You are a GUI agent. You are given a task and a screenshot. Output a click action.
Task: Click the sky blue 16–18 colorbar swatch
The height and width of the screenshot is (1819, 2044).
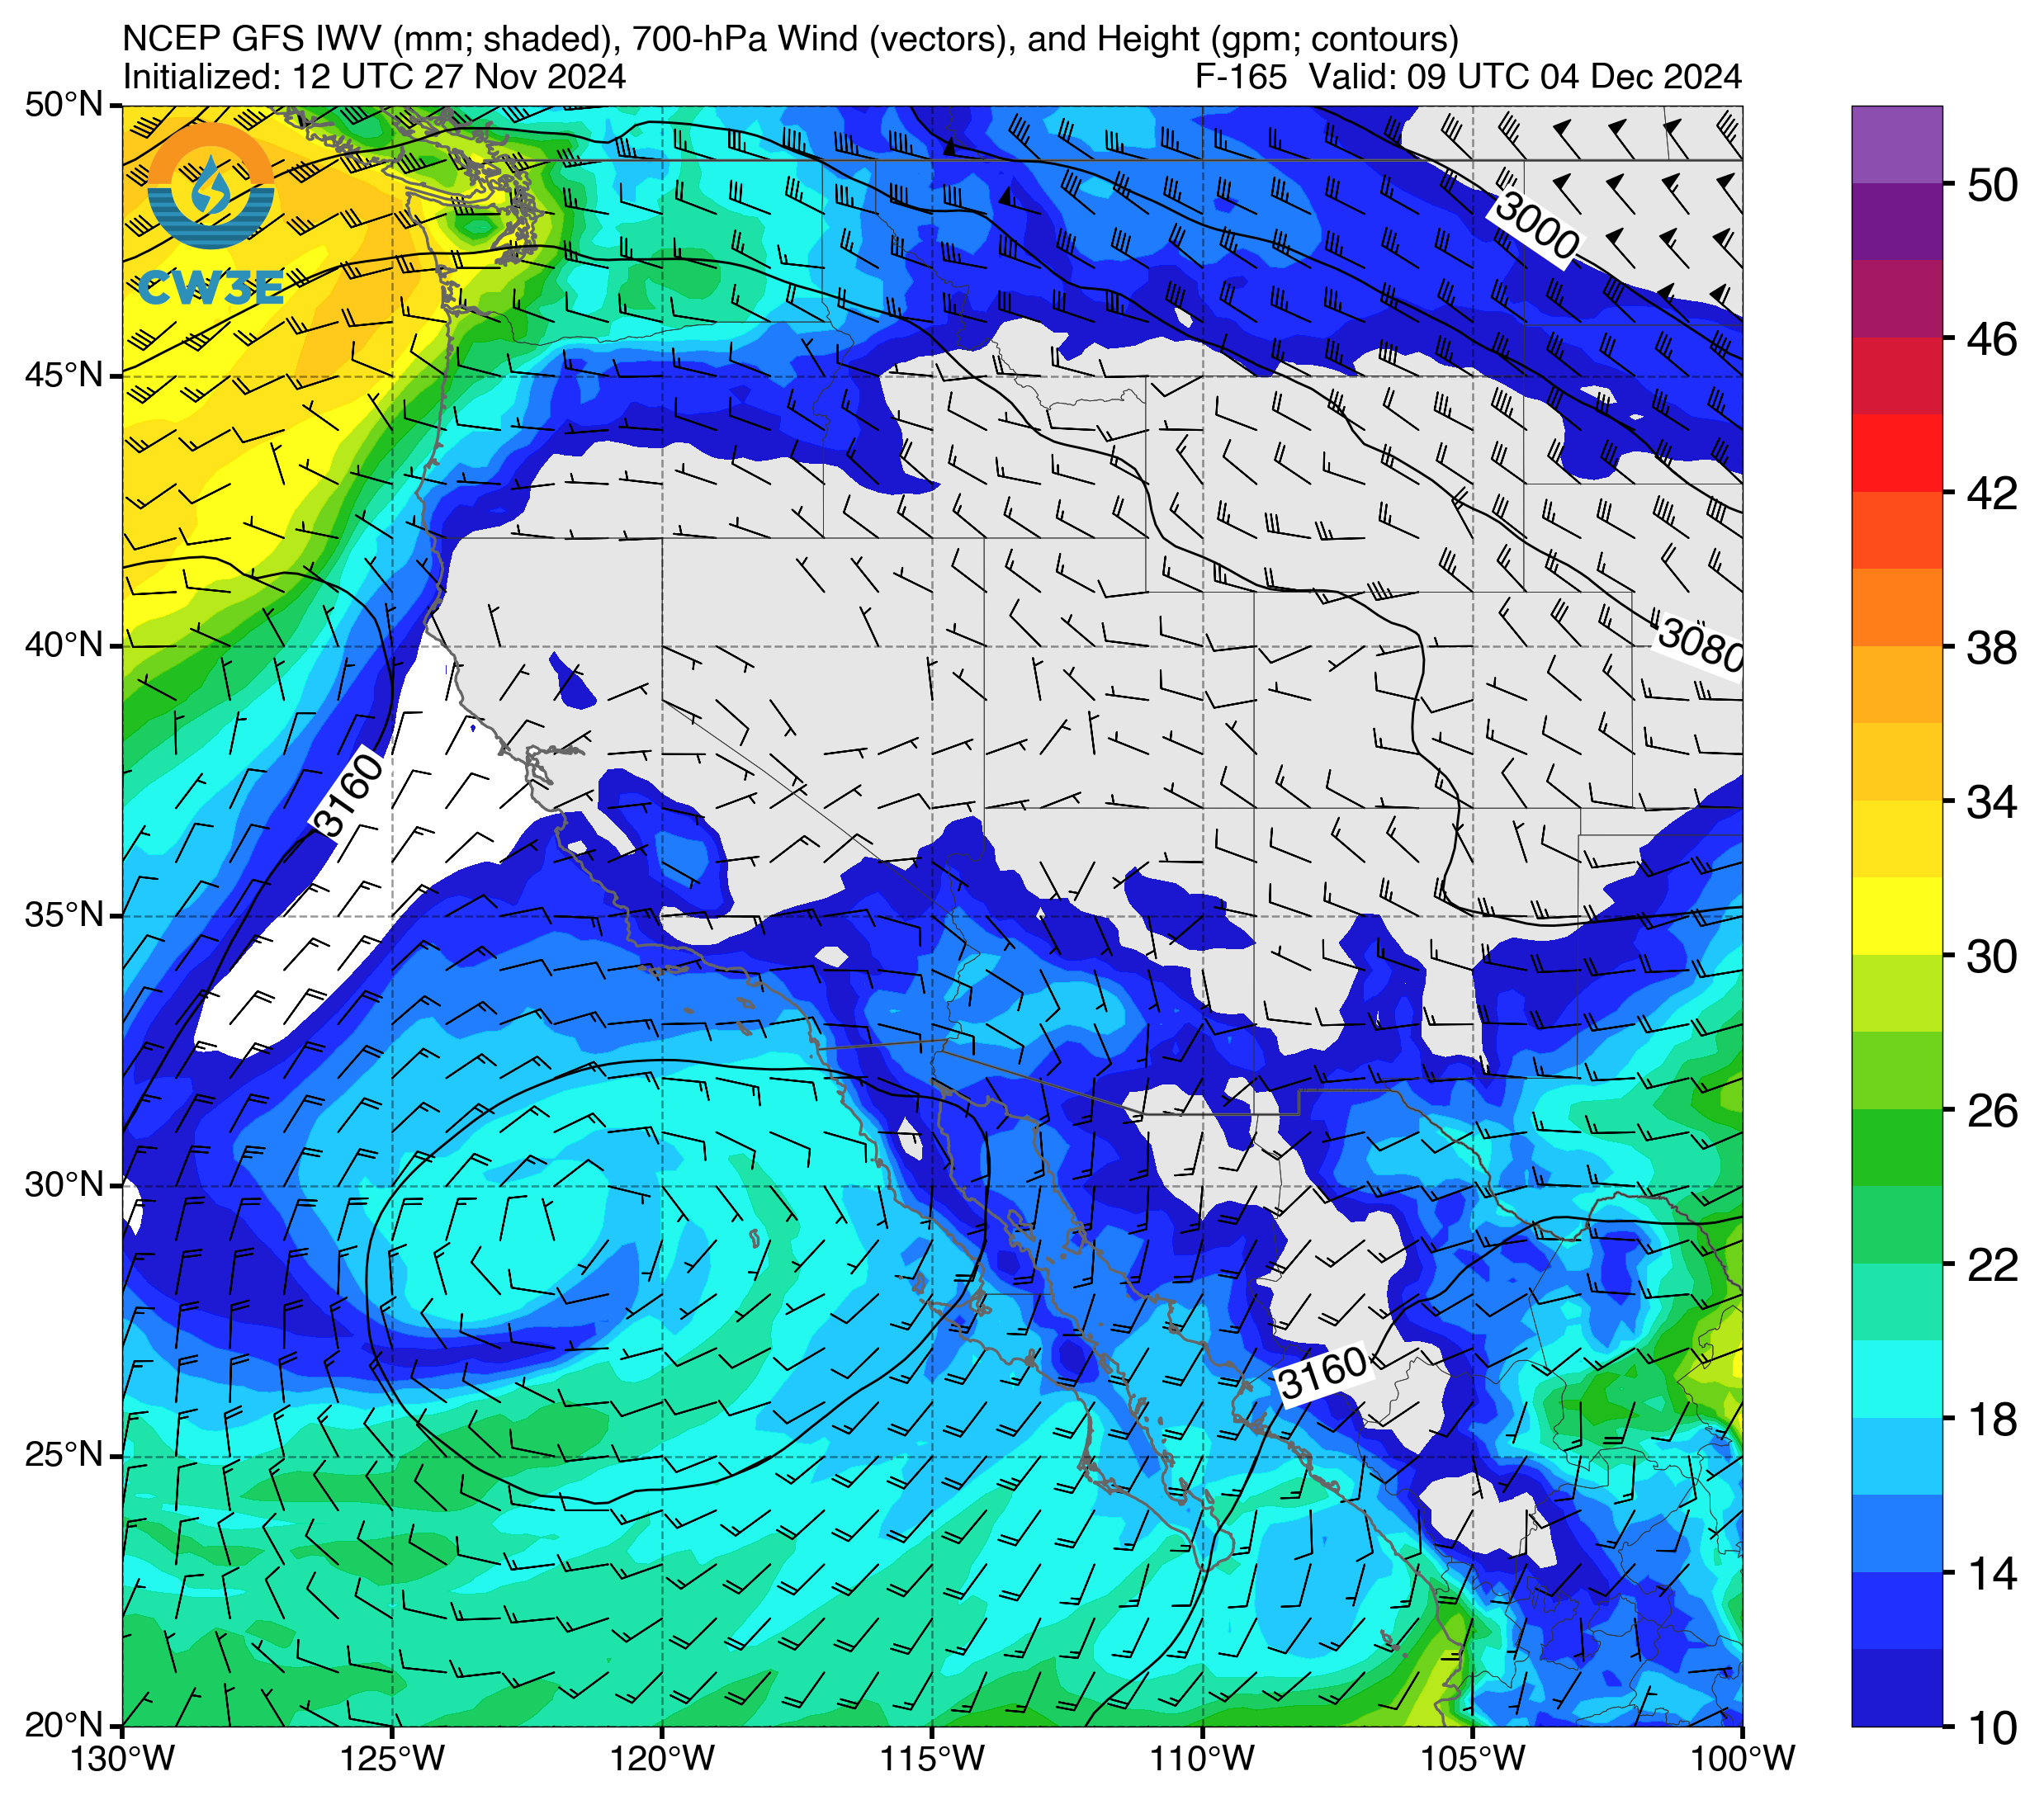pyautogui.click(x=1897, y=1456)
